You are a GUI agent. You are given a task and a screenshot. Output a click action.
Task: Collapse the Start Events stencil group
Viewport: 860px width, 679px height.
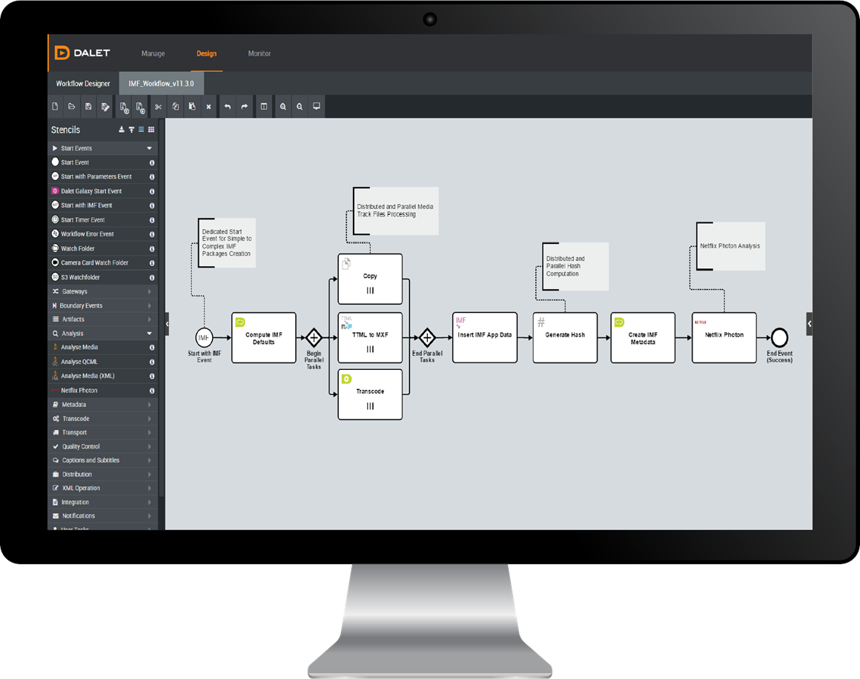point(149,148)
